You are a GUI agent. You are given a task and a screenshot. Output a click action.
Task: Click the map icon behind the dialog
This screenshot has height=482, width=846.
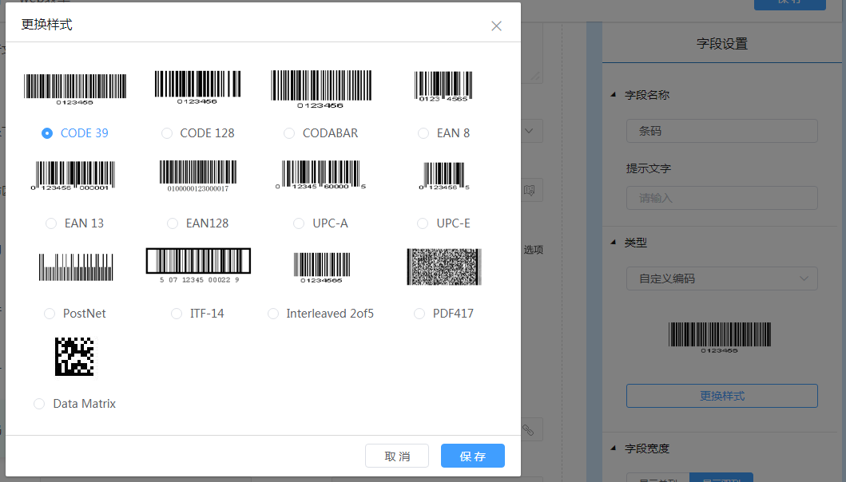coord(530,190)
